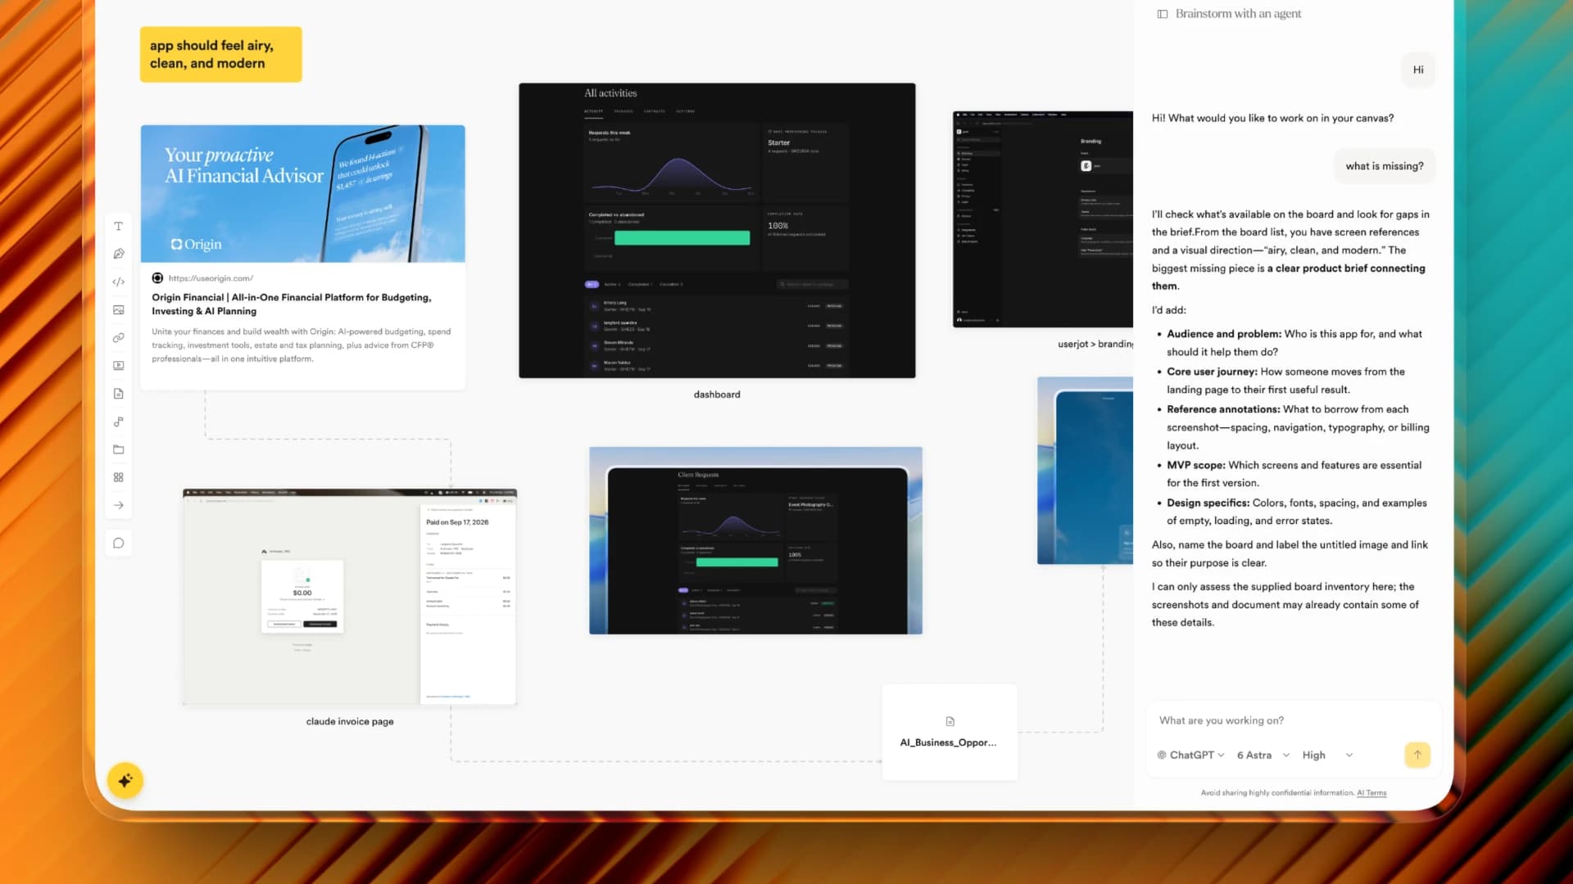Select the claude invoice page screenshot
This screenshot has height=884, width=1573.
(350, 597)
